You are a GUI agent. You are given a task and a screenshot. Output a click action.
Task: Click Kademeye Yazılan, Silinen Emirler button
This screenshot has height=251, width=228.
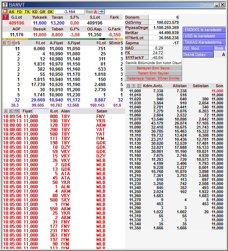point(153,78)
